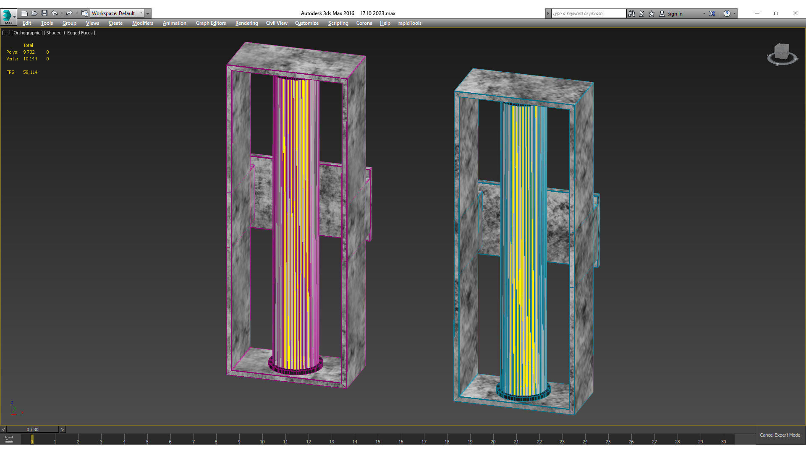Click Cancel Expert Mode button
This screenshot has height=453, width=806.
[780, 435]
